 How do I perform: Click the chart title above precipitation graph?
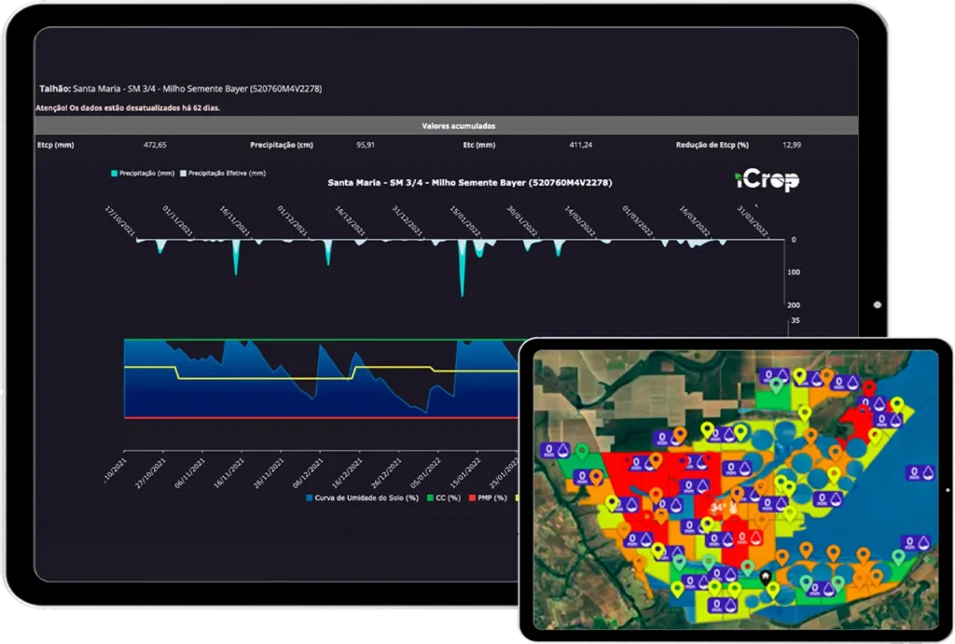[469, 183]
